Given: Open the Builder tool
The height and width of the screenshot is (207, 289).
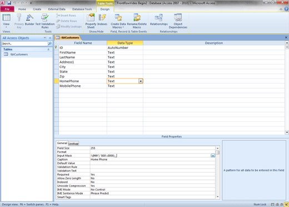Looking at the screenshot, I should click(29, 19).
